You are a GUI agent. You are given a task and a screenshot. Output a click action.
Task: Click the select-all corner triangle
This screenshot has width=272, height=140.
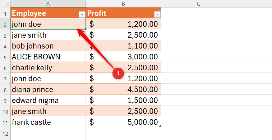coord(7,4)
